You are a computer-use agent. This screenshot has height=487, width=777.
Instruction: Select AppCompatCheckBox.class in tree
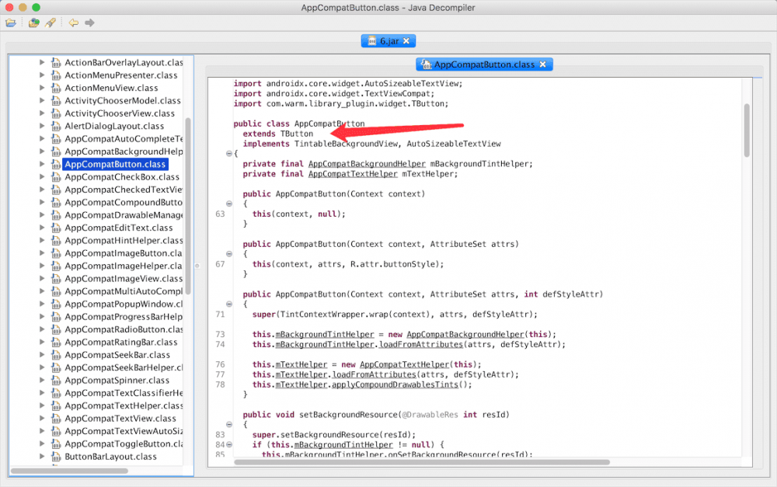pos(122,177)
